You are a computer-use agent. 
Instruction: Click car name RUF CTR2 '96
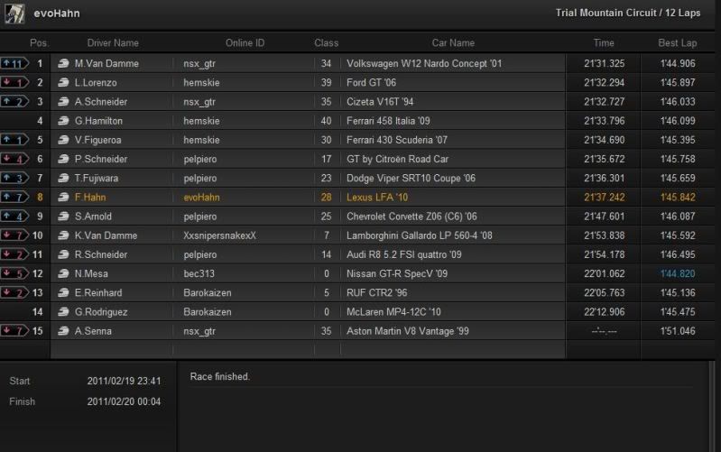click(376, 292)
